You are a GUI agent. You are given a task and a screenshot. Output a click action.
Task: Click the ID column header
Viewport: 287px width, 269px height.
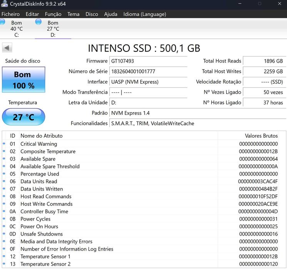click(12, 136)
